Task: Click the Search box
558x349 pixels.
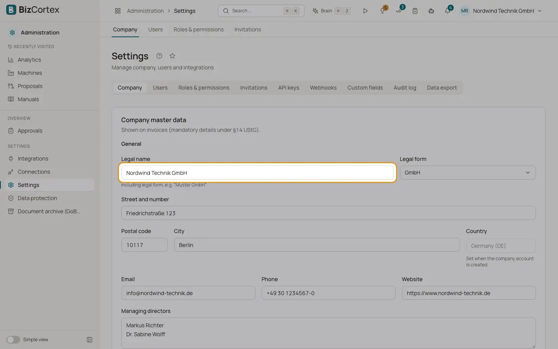Action: coord(261,11)
